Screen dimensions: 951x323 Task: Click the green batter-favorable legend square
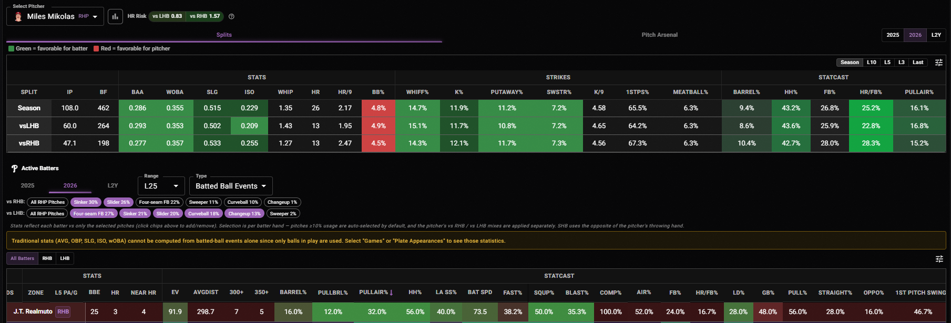coord(12,48)
